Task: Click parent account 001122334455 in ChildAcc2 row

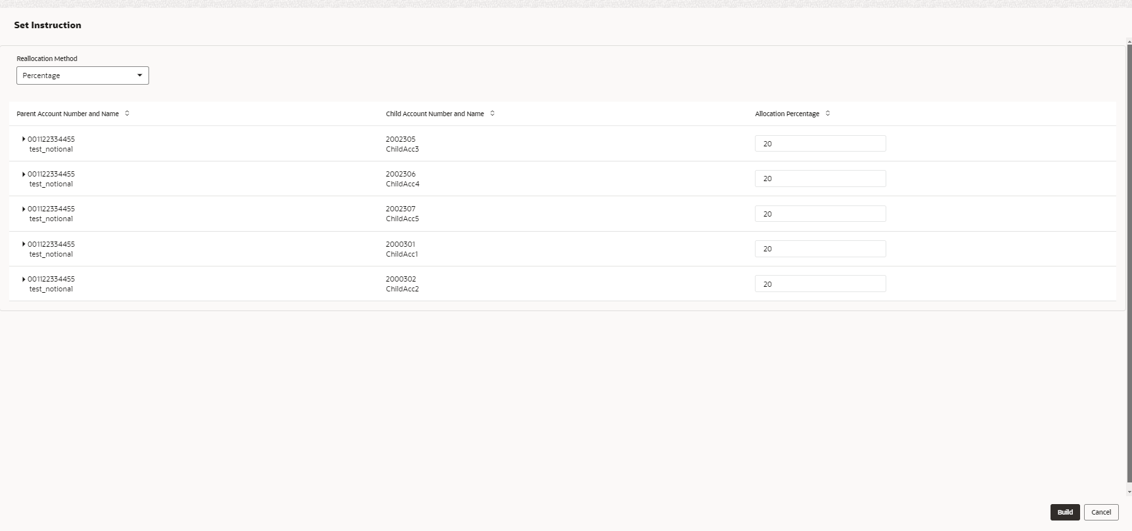Action: pos(51,279)
